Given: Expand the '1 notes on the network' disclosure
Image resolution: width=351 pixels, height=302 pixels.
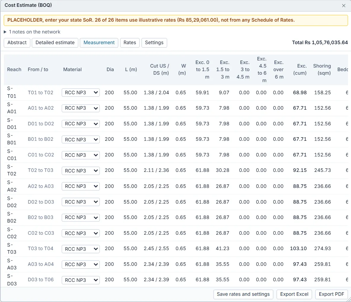Looking at the screenshot, I should click(32, 32).
